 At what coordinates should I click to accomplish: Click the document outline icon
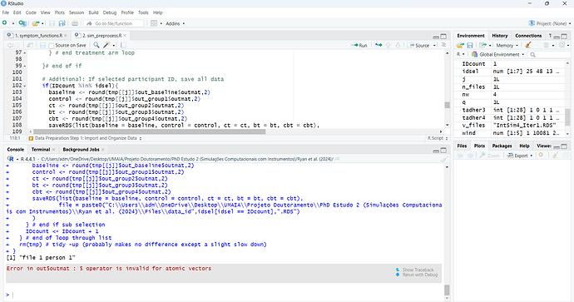[x=443, y=45]
